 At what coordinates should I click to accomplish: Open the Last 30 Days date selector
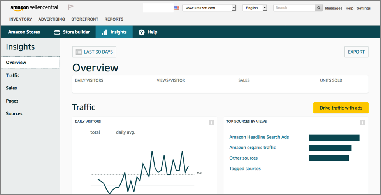click(94, 52)
